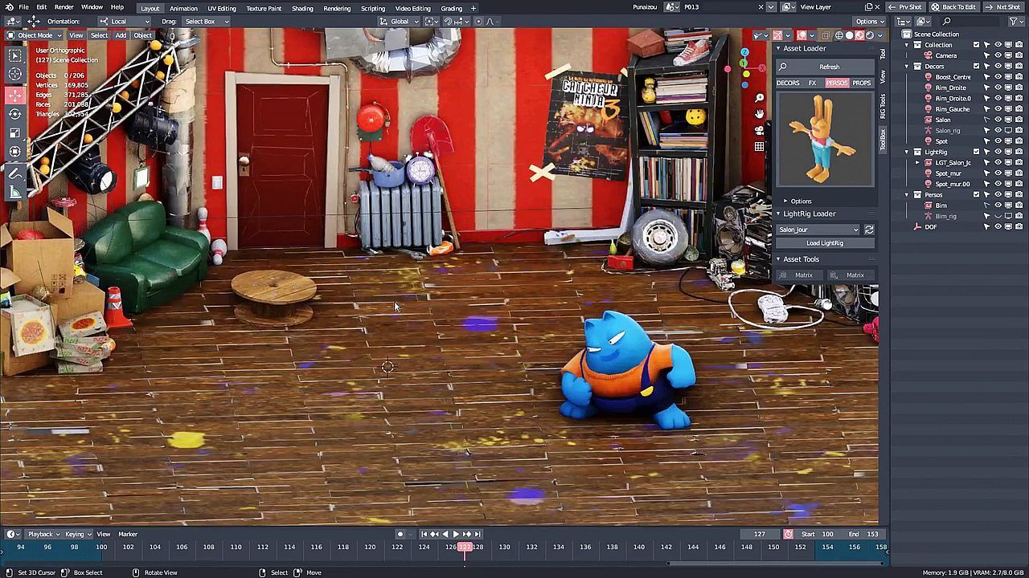The width and height of the screenshot is (1029, 578).
Task: Hide the Camera object with eye icon
Action: point(998,55)
